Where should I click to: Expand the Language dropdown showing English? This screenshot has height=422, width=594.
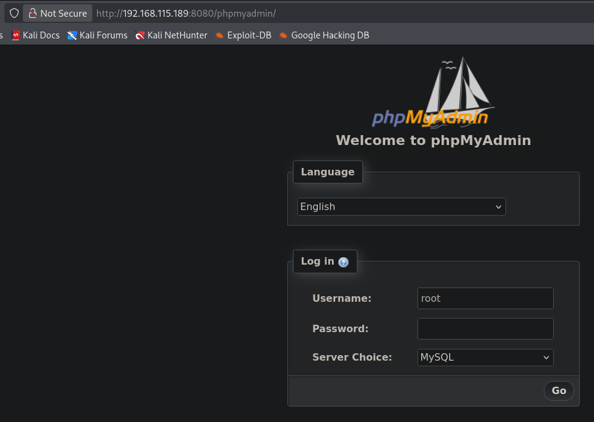(x=401, y=207)
